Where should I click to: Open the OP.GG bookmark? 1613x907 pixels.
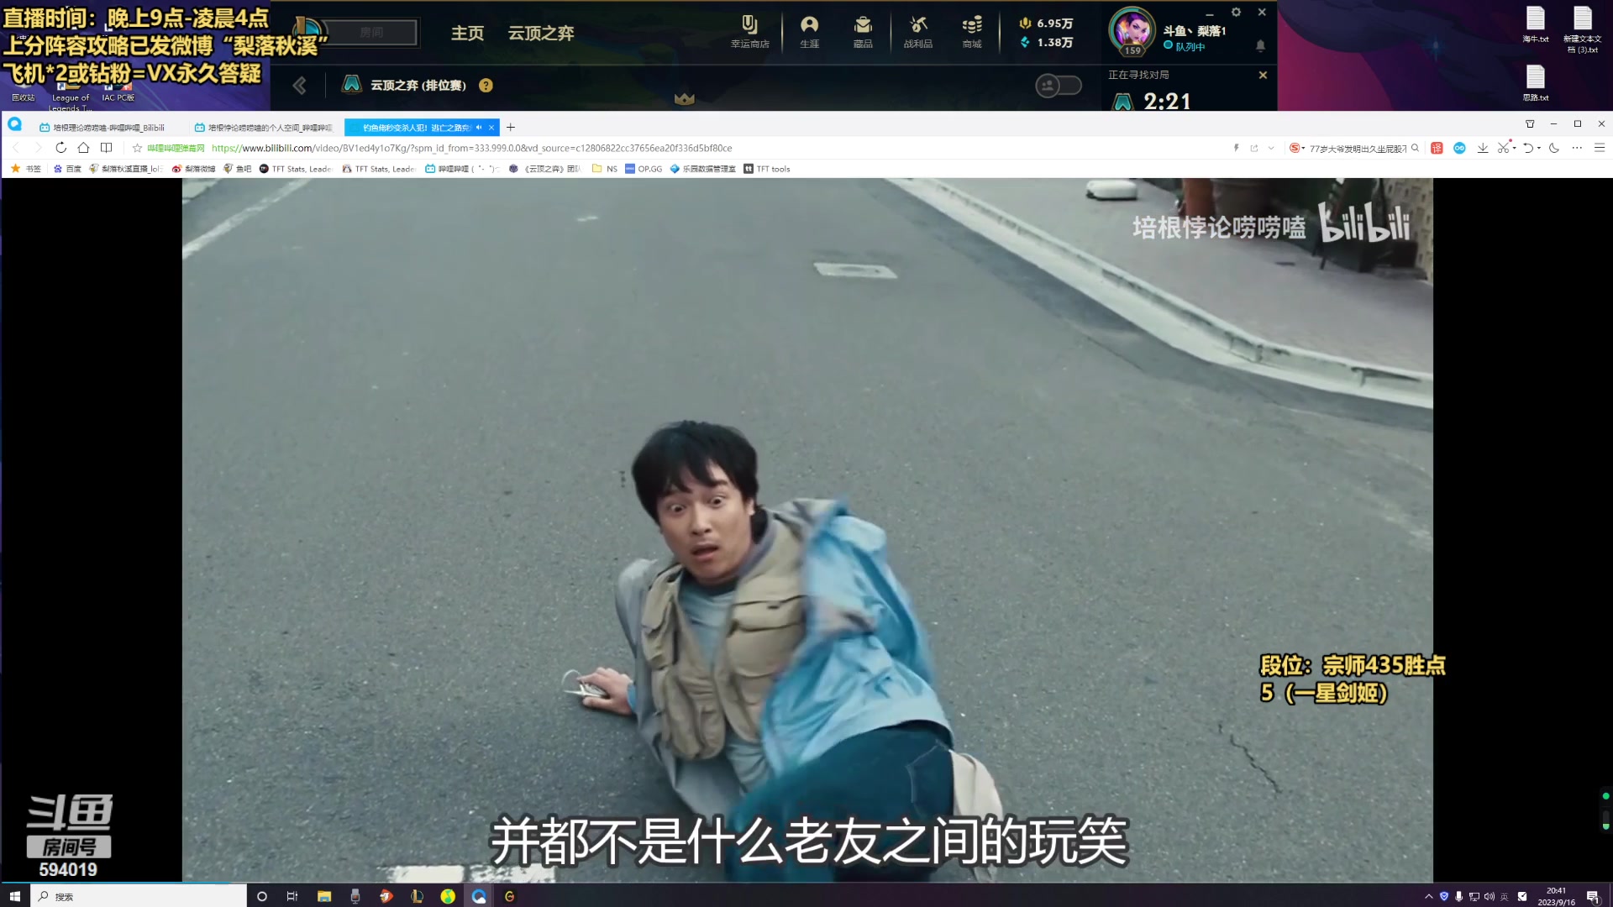click(x=644, y=169)
